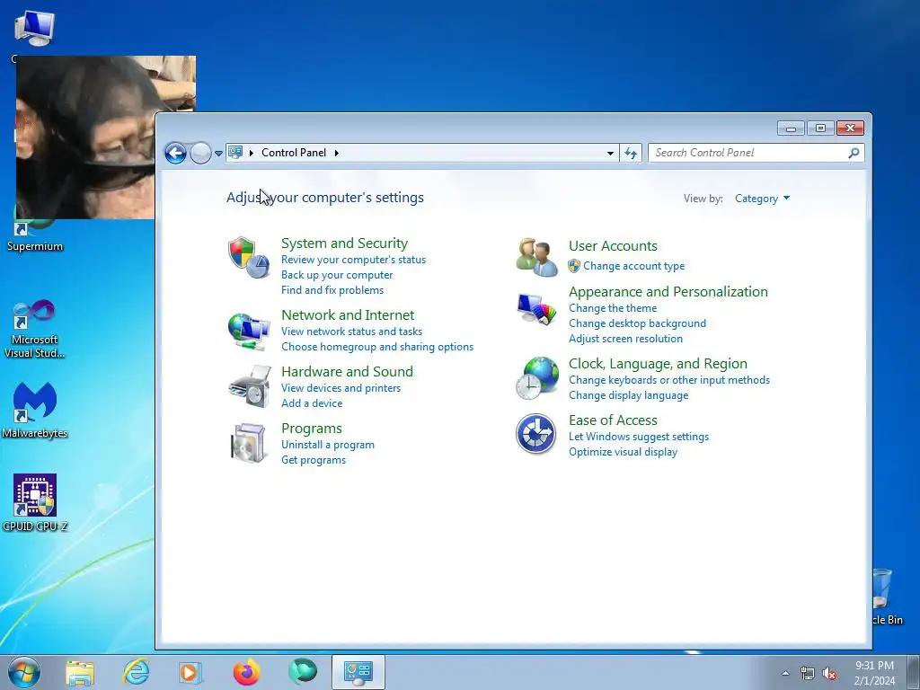The width and height of the screenshot is (920, 690).
Task: Launch Firefox from taskbar
Action: coord(246,672)
